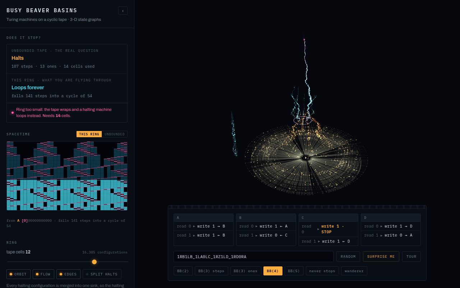
Task: Click state B read 1 rule
Action: tap(266, 235)
